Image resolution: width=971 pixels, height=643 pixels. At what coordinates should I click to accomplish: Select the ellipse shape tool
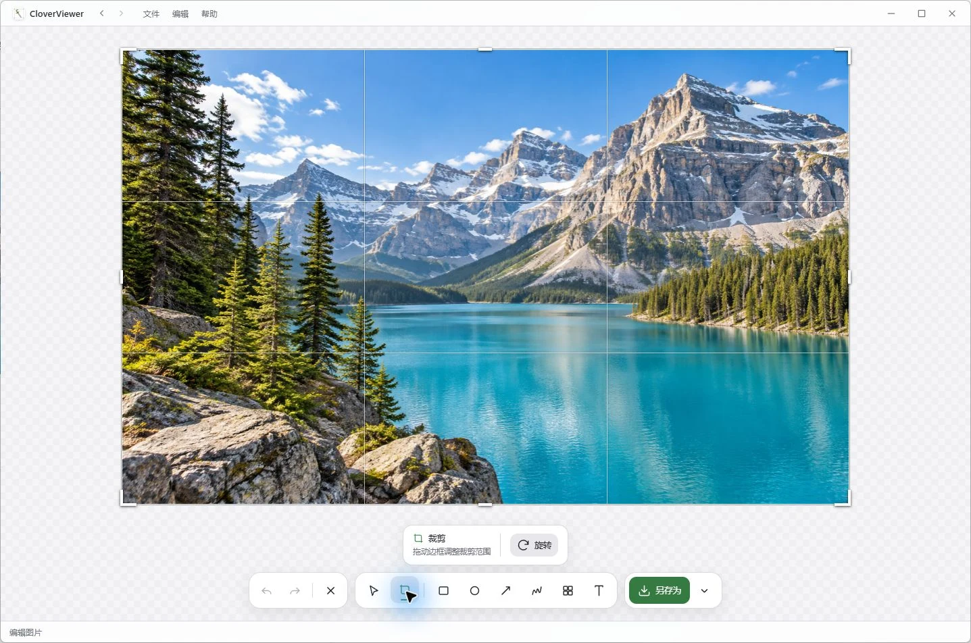474,591
